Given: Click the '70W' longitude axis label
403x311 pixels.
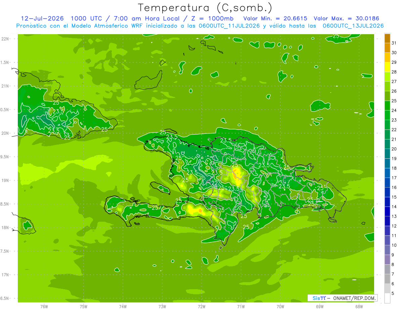Looking at the screenshot, I should [x=280, y=307].
